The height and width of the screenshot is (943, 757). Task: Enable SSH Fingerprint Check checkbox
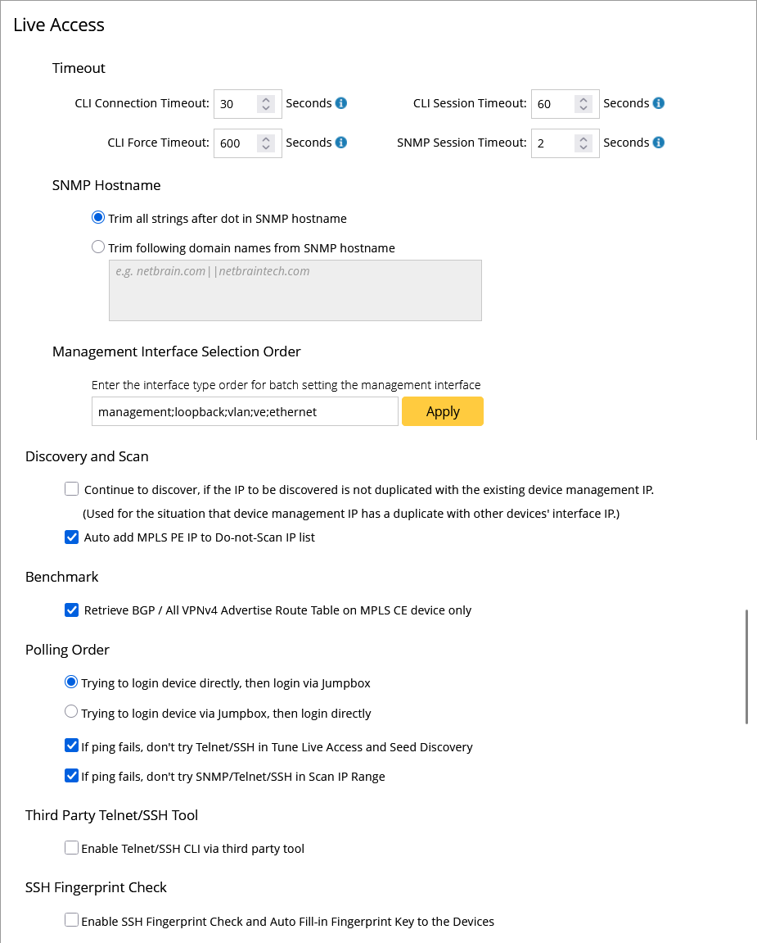click(x=72, y=920)
